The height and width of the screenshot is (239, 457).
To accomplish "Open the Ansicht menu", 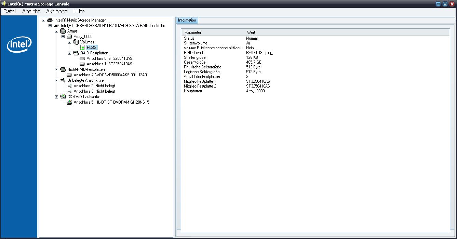I will point(31,11).
